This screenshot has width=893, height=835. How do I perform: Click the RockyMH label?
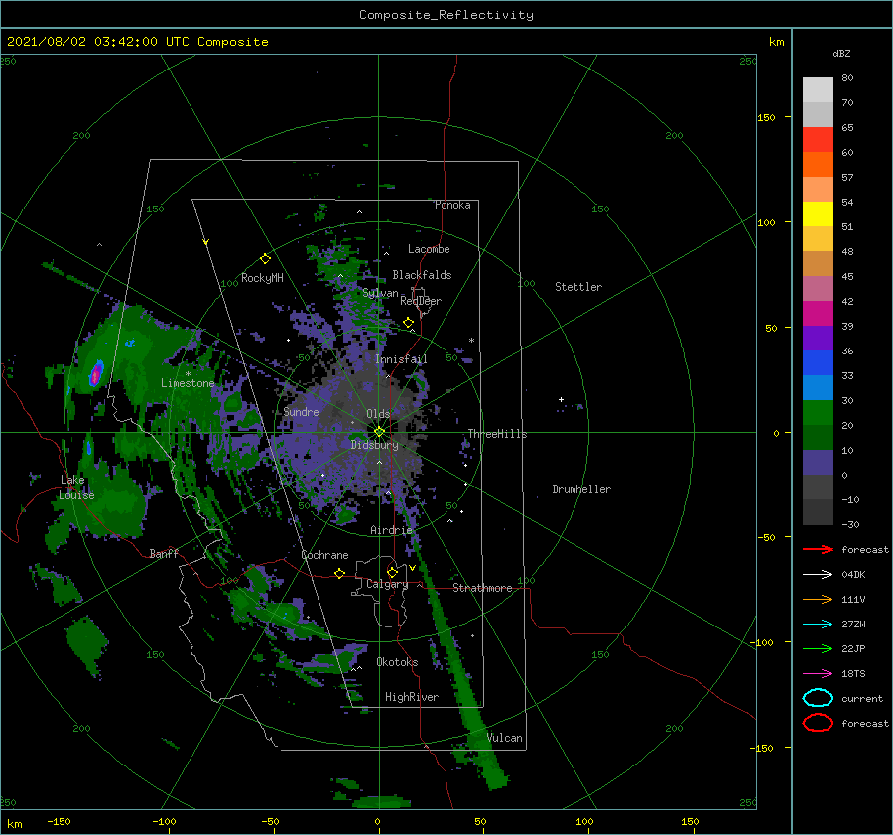tap(262, 278)
